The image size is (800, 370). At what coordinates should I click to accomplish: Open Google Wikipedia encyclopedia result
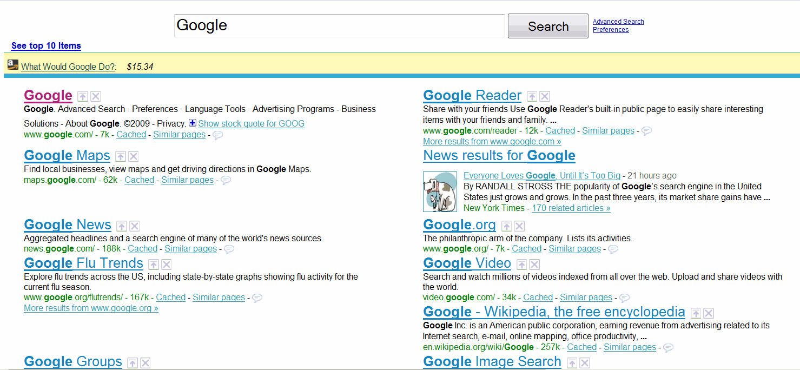554,312
